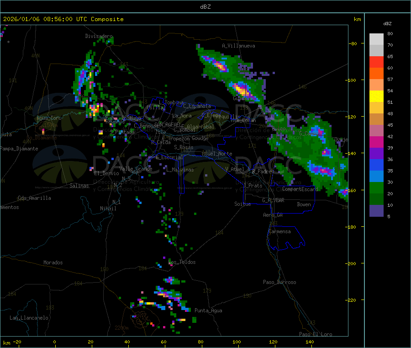This screenshot has width=411, height=348.
Task: Click the timestamp 2026/01/06 08:56:00 UTC Composite
Action: tap(63, 19)
